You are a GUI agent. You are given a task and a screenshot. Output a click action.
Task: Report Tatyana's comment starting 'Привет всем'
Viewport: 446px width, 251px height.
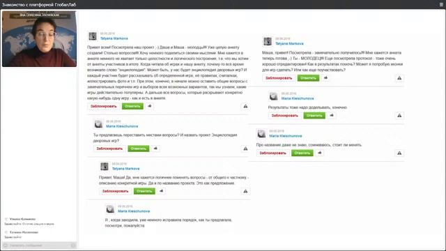coord(245,106)
